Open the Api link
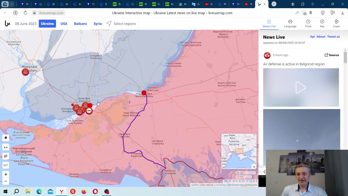 tap(312, 36)
